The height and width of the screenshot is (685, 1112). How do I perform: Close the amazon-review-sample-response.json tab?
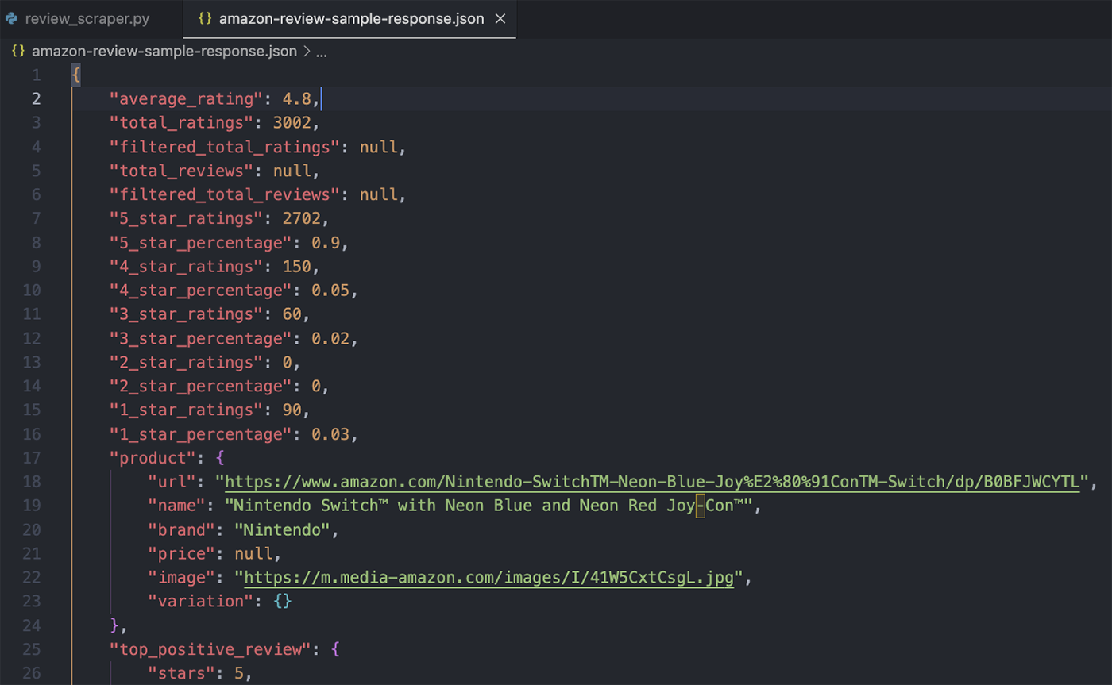point(500,18)
